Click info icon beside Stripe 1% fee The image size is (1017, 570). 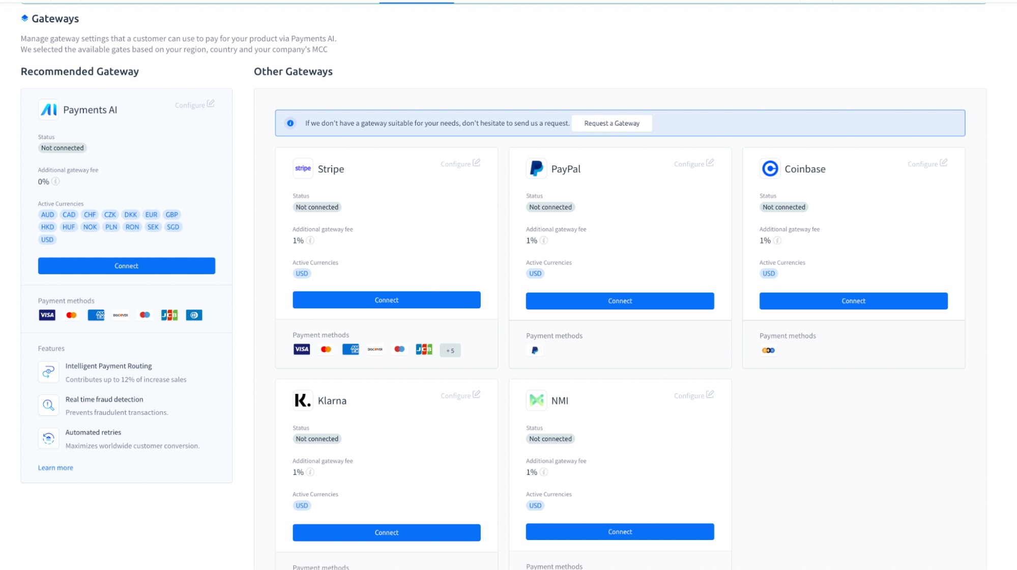pyautogui.click(x=310, y=240)
